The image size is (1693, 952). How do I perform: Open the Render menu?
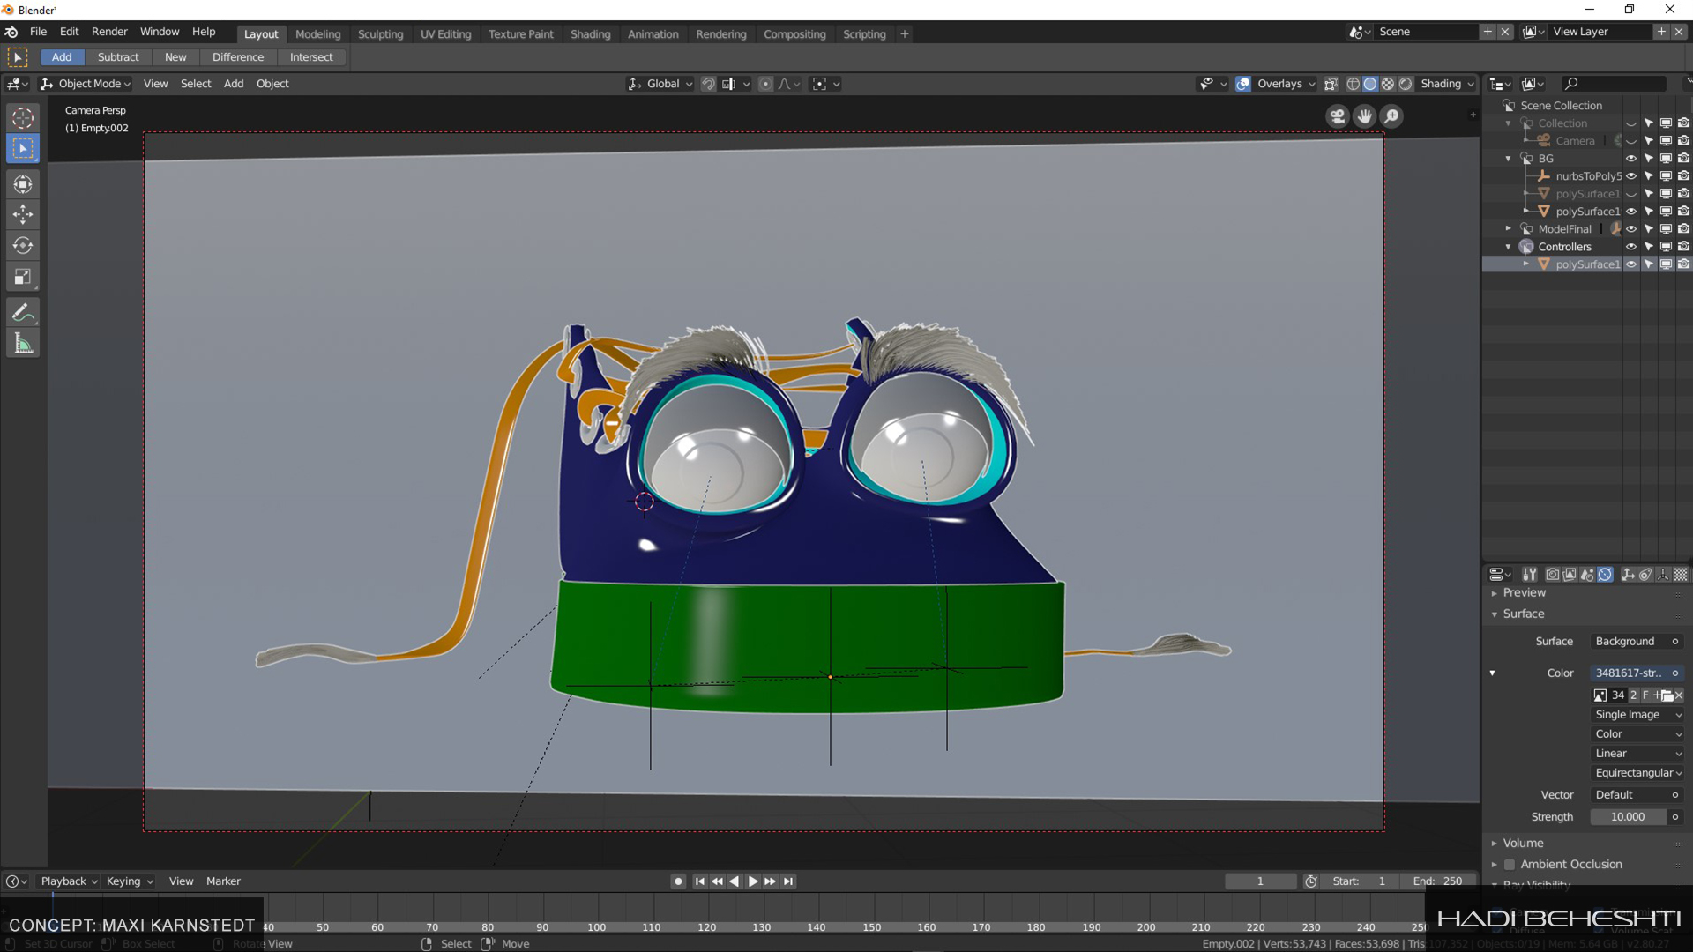109,32
